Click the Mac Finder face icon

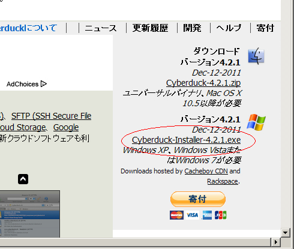click(256, 56)
